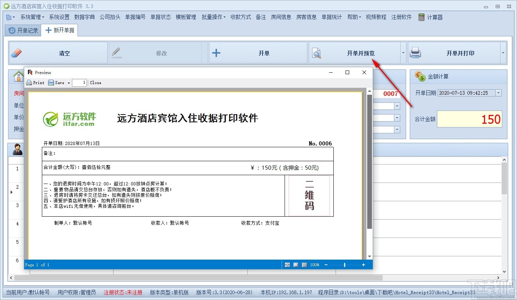517x300 pixels.
Task: Maximize the Preview window
Action: click(x=347, y=72)
